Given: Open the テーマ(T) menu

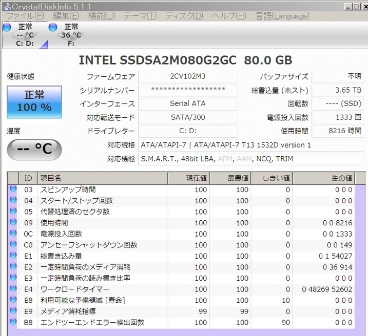Looking at the screenshot, I should (140, 16).
